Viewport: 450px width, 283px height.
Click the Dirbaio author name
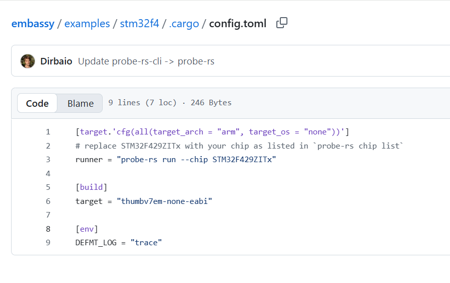(56, 61)
